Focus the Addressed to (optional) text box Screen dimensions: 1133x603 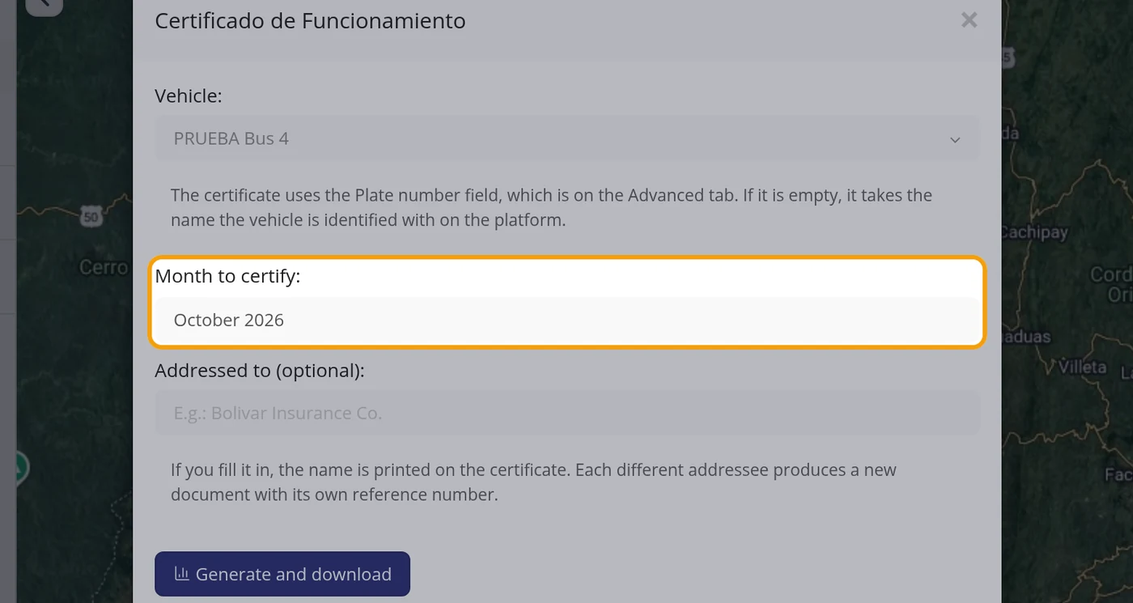566,413
